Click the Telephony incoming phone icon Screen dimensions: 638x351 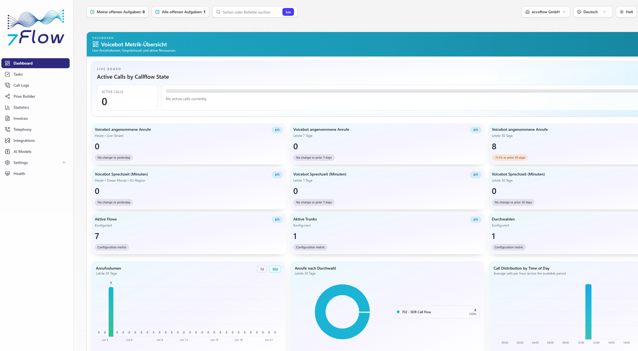[7, 129]
